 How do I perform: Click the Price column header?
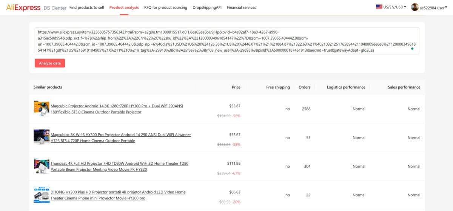tap(236, 87)
